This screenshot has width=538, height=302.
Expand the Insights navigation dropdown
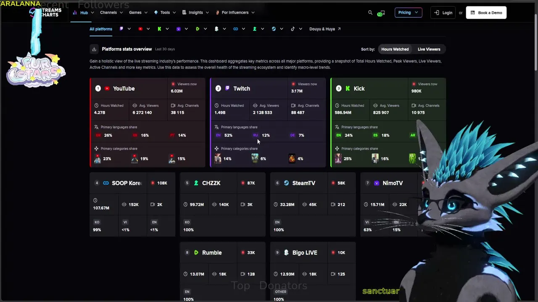click(x=195, y=13)
